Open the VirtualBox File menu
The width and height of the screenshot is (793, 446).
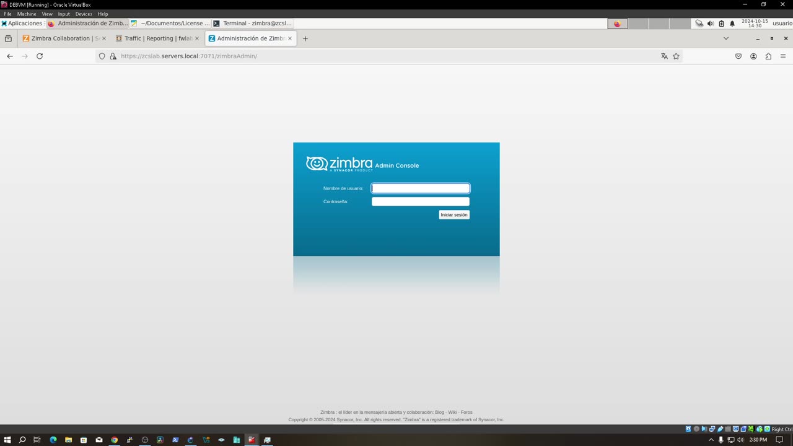click(7, 14)
